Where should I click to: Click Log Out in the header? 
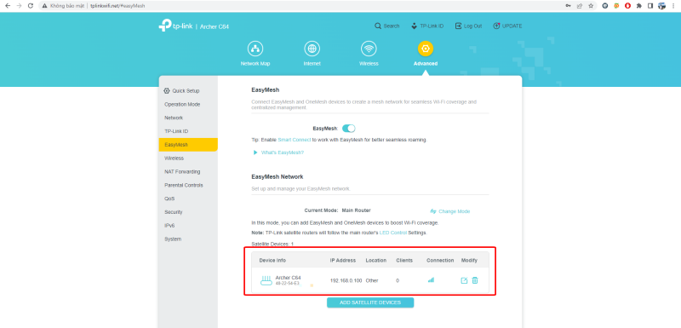coord(468,26)
